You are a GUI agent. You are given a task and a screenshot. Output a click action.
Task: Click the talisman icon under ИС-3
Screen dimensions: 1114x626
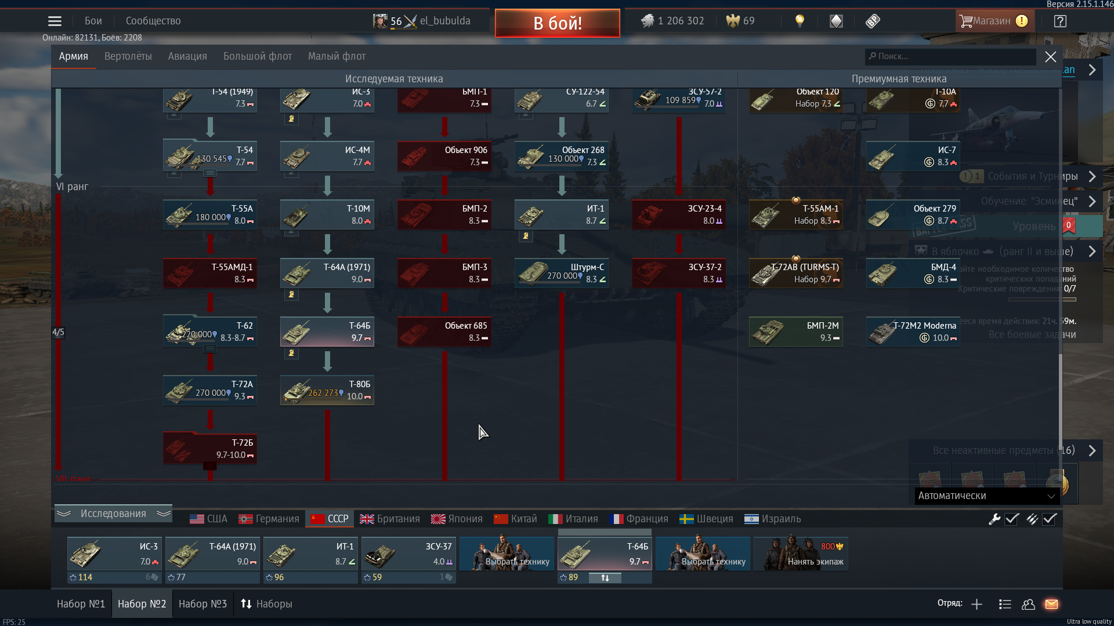[291, 119]
